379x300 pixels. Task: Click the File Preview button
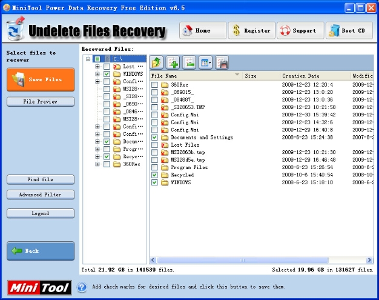(x=41, y=102)
